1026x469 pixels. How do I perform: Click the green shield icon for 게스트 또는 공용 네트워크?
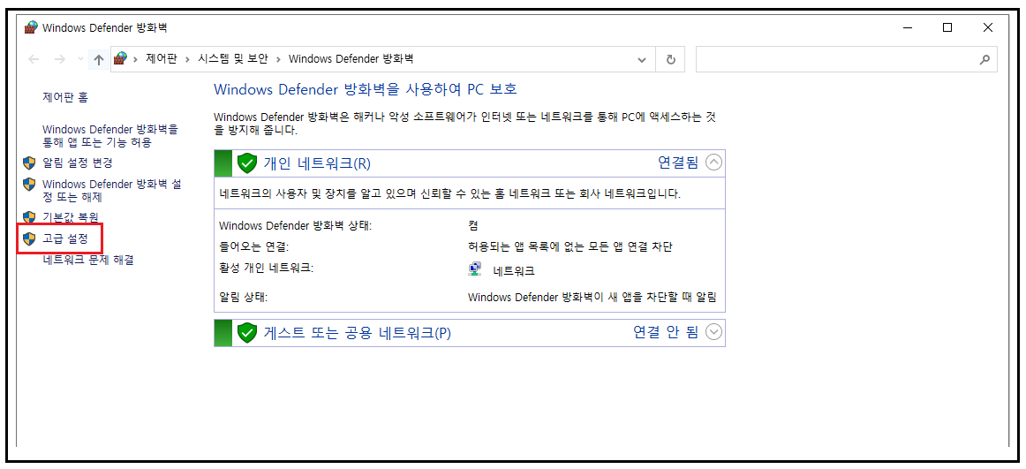(246, 332)
